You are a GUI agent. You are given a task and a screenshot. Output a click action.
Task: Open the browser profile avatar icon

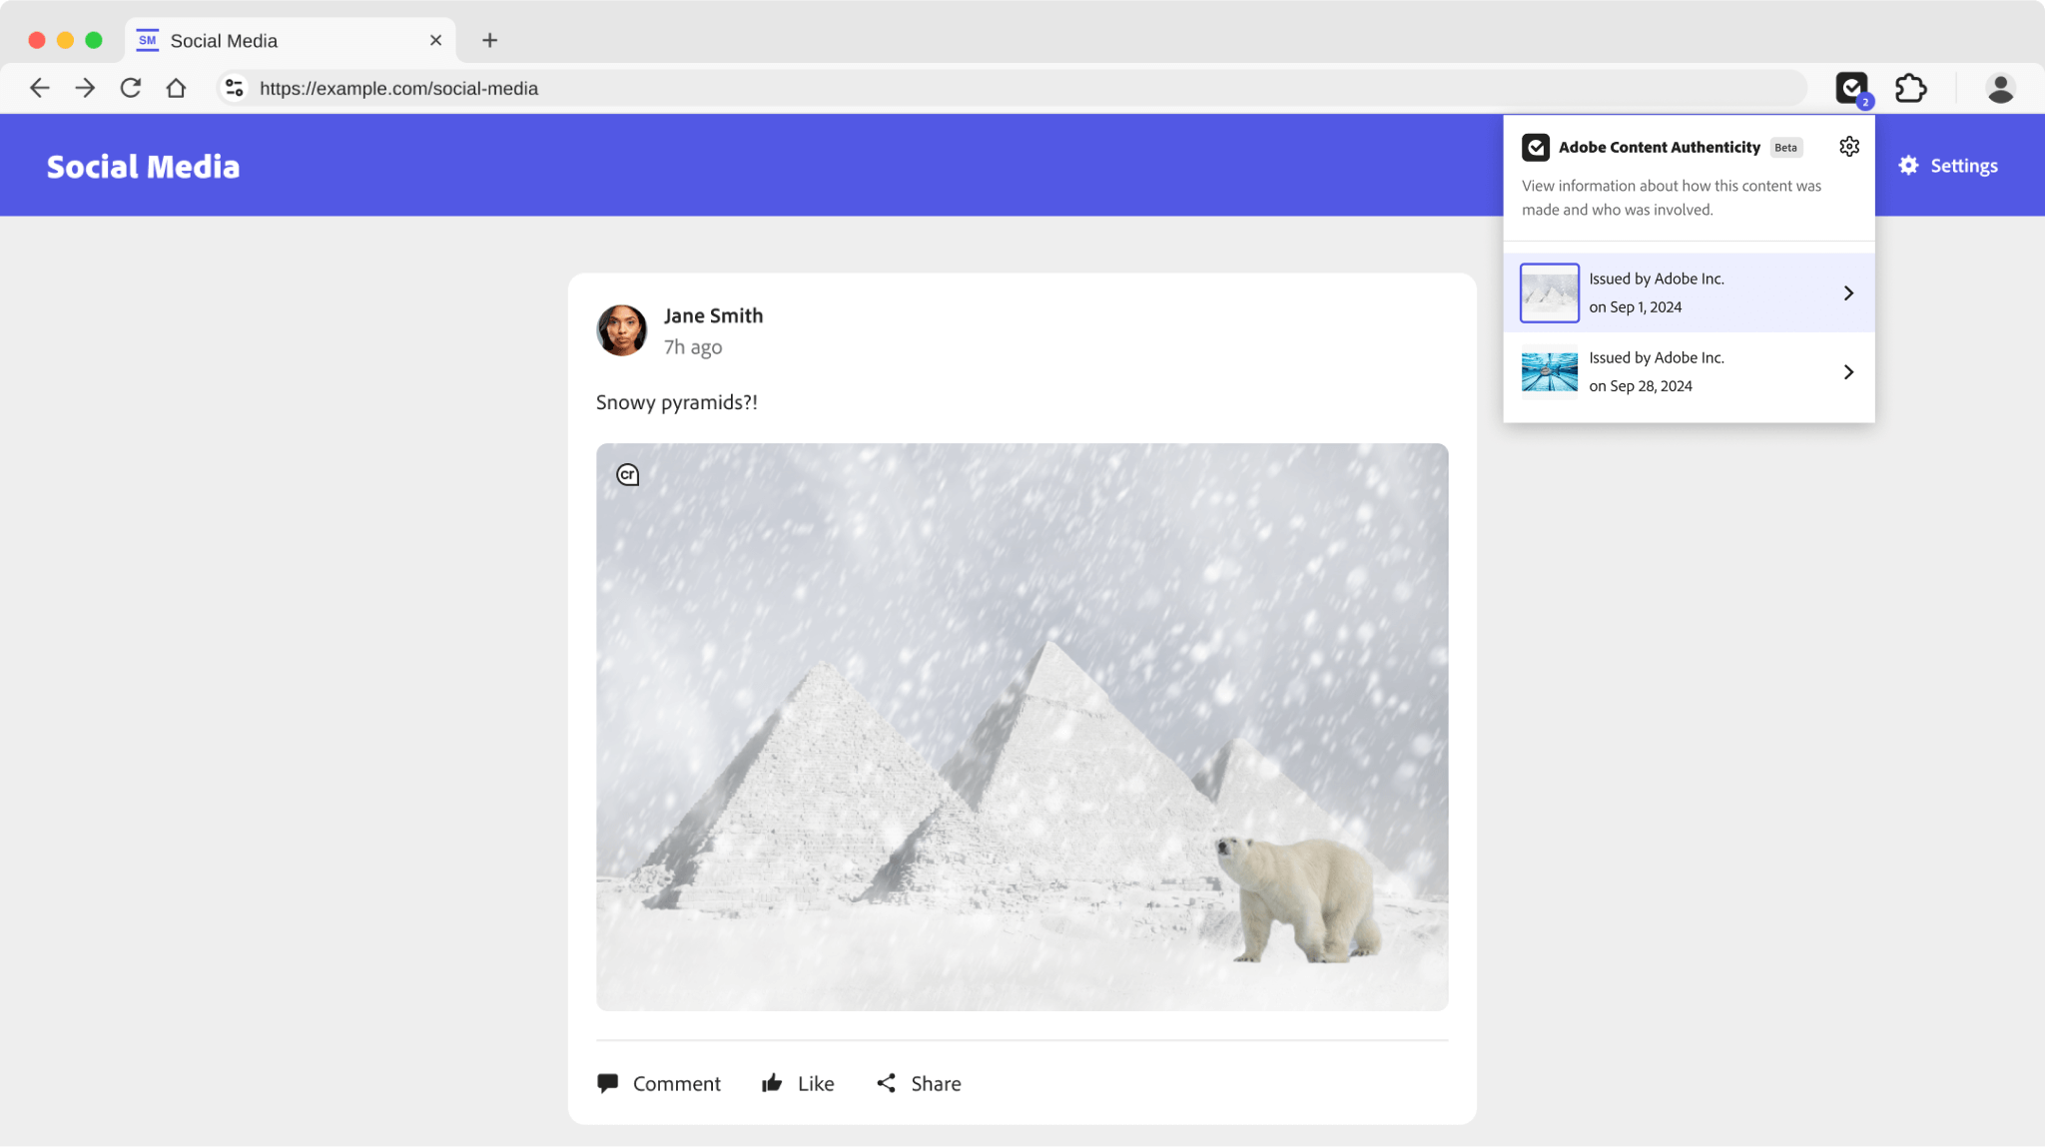point(2000,88)
